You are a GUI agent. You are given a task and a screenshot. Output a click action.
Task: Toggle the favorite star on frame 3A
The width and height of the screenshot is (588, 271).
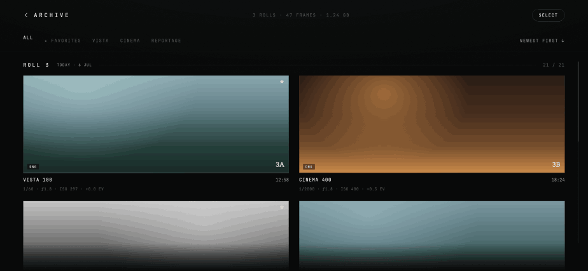(282, 81)
